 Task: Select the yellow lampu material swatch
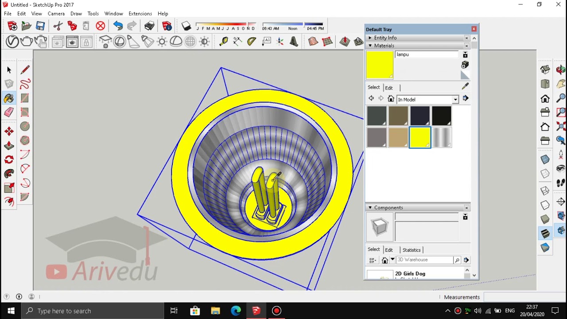[x=419, y=137]
